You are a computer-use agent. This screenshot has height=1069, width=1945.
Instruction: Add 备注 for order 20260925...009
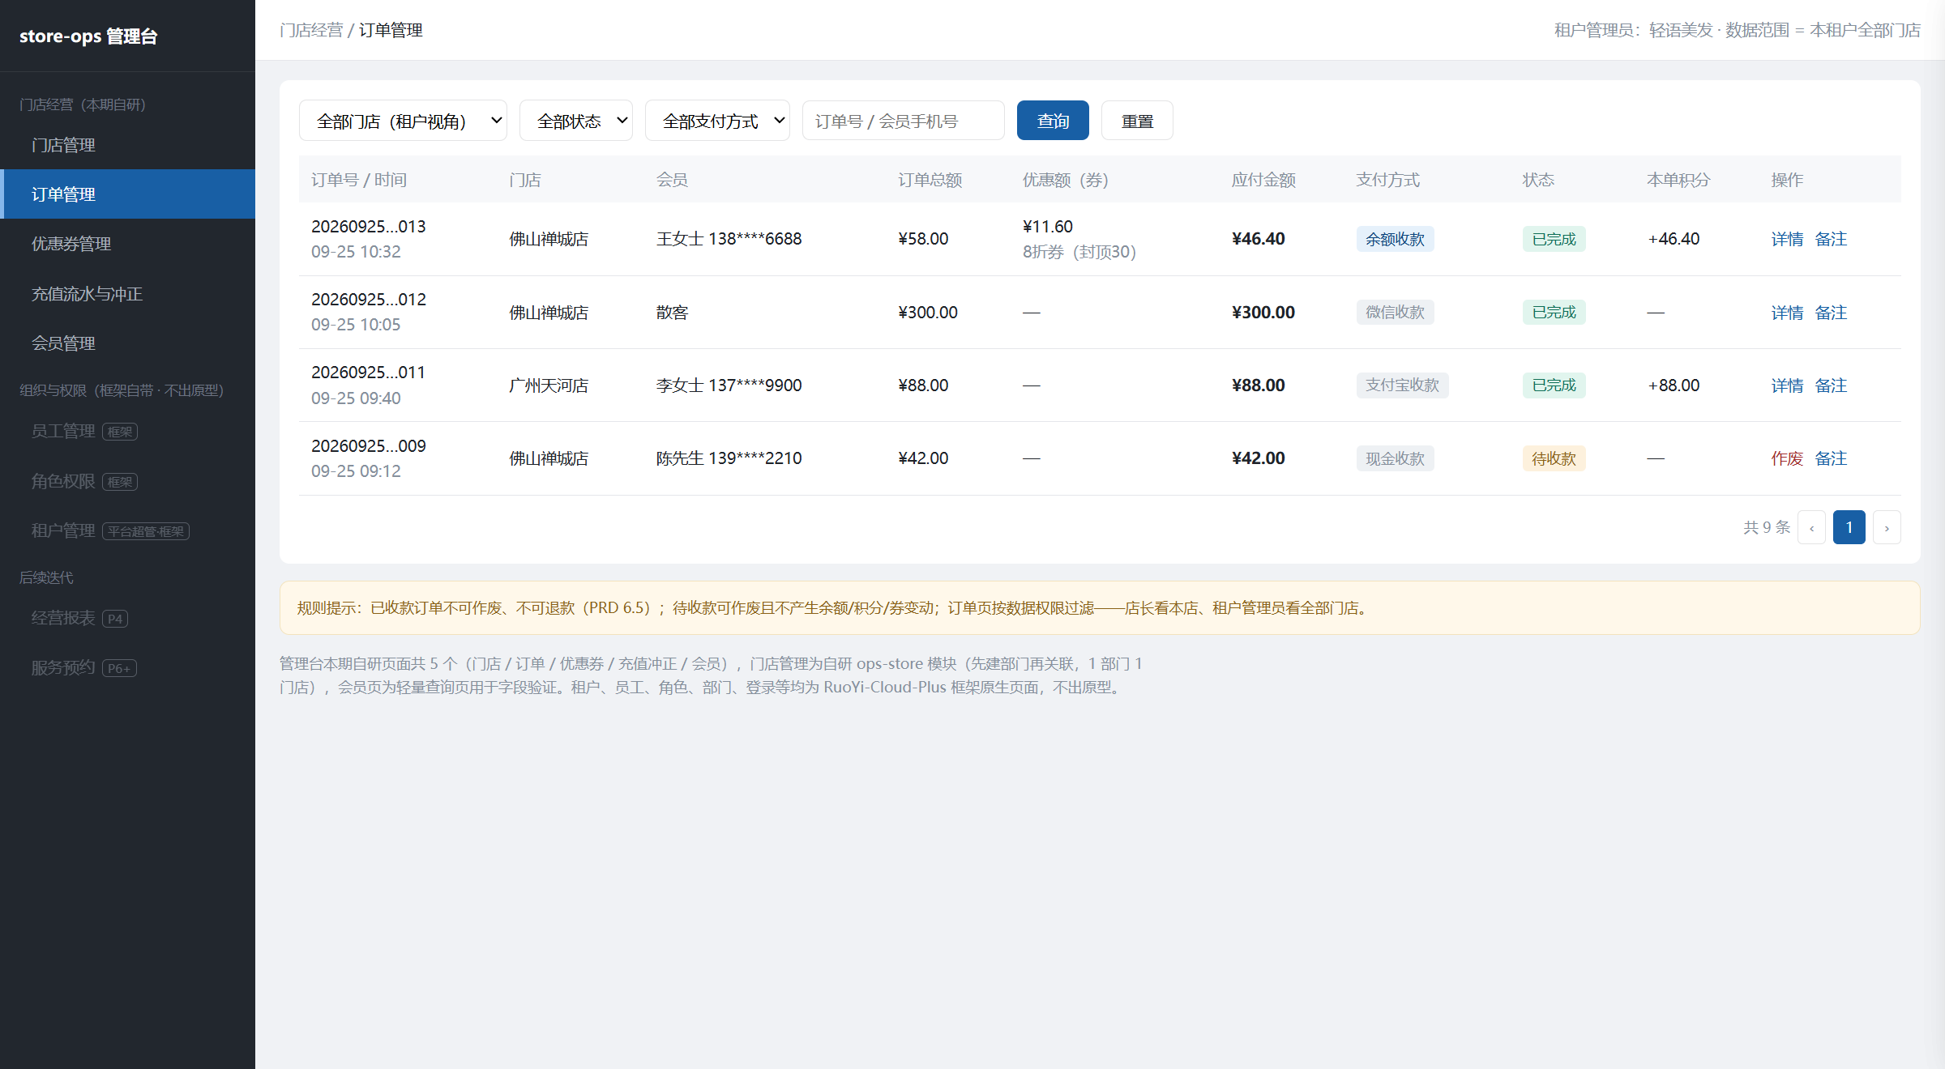click(x=1831, y=458)
